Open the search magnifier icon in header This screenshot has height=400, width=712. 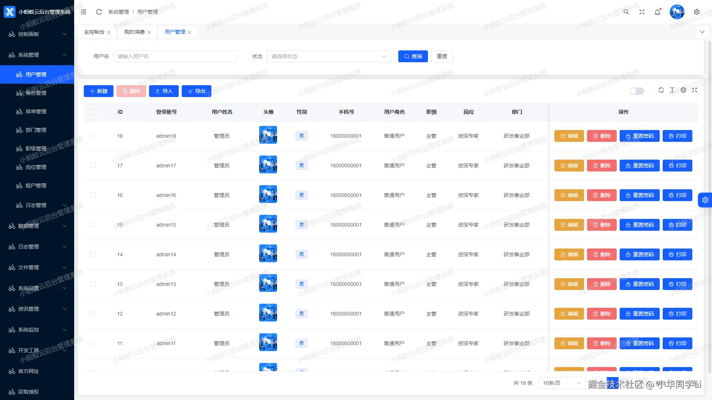coord(626,12)
